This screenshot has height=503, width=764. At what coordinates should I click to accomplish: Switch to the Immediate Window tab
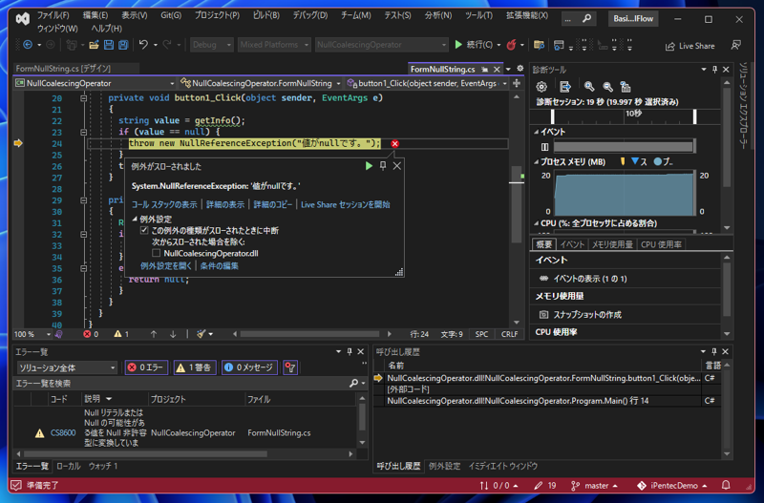[503, 466]
